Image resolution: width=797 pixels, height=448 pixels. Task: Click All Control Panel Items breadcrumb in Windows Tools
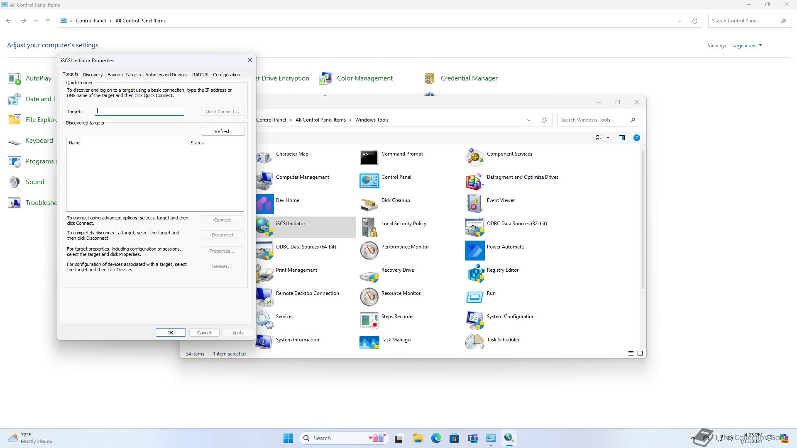coord(320,120)
